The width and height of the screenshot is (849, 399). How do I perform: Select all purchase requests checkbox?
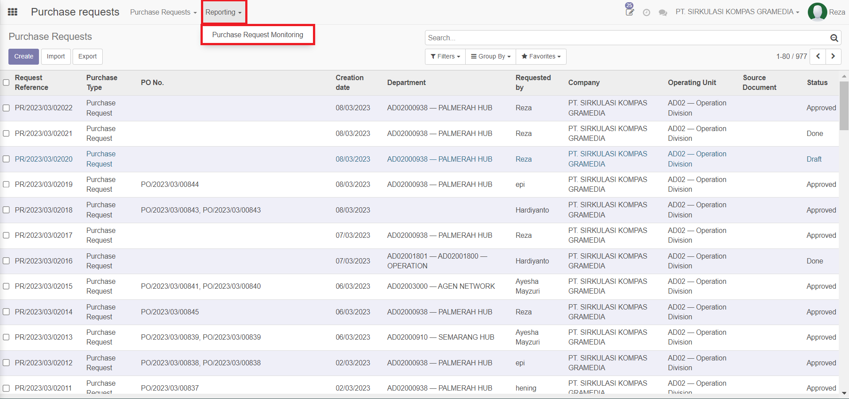tap(6, 82)
